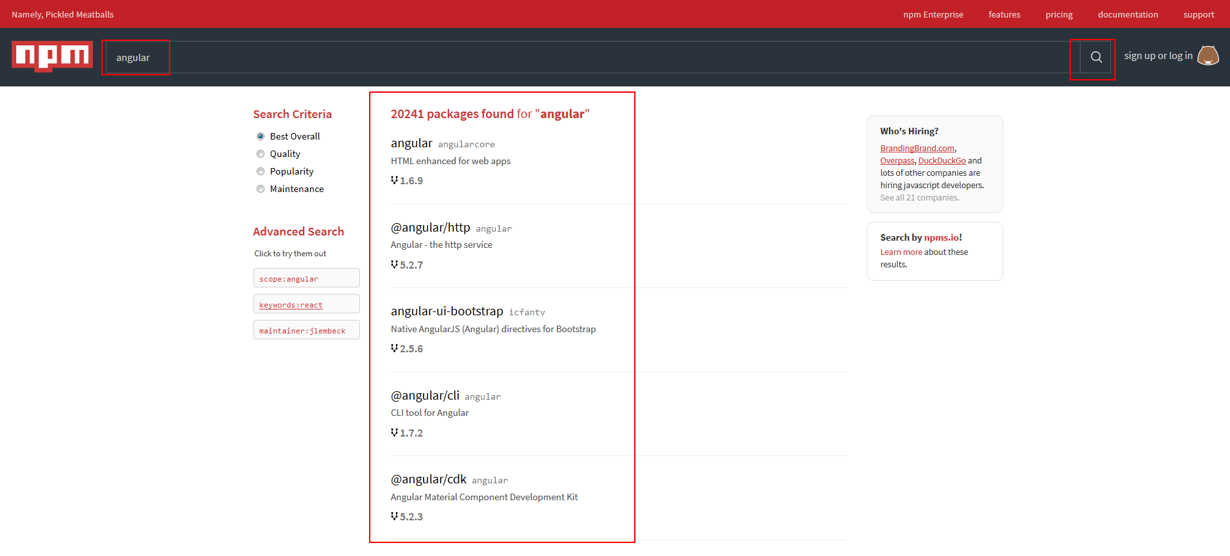
Task: Click version number 5.2.7
Action: [411, 265]
